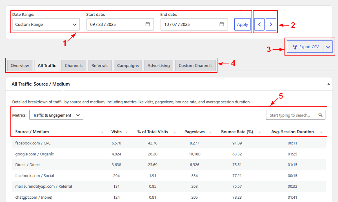
Task: Select the All Traffic tab
Action: tap(47, 65)
